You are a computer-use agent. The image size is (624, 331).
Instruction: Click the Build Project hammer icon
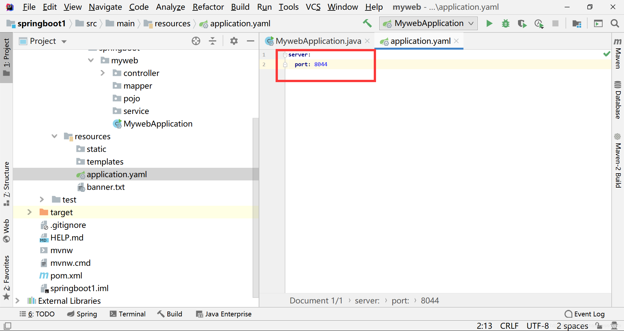coord(367,23)
